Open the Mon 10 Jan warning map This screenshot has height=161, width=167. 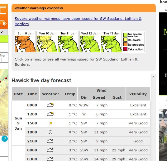pos(47,42)
